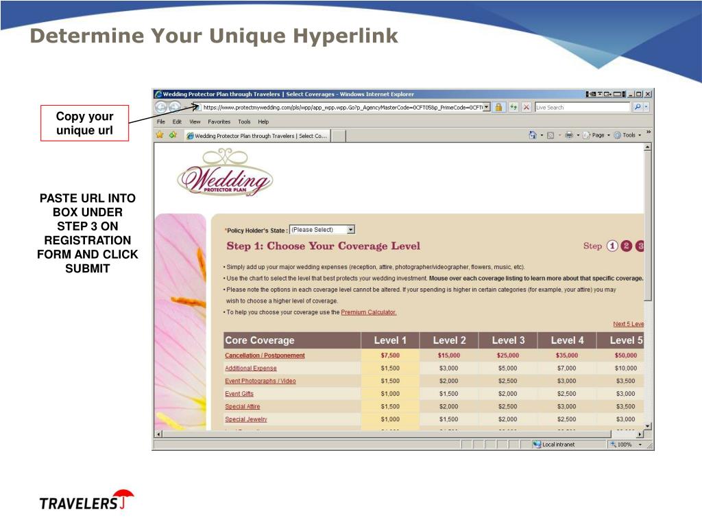Open the View menu
Image resolution: width=702 pixels, height=527 pixels.
195,121
